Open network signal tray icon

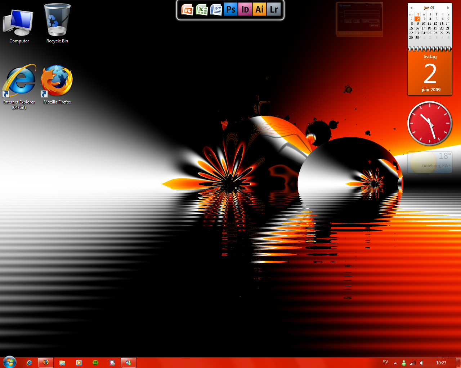(x=413, y=363)
